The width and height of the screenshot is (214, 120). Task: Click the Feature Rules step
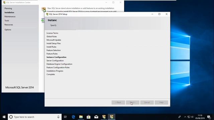point(52,54)
